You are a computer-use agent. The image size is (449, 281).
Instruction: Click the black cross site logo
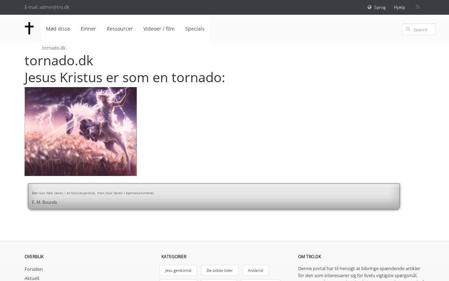click(x=29, y=28)
